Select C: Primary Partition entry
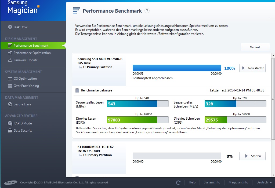The height and width of the screenshot is (188, 275). 98,67
